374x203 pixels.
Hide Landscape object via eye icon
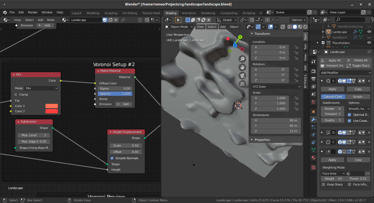(x=369, y=32)
